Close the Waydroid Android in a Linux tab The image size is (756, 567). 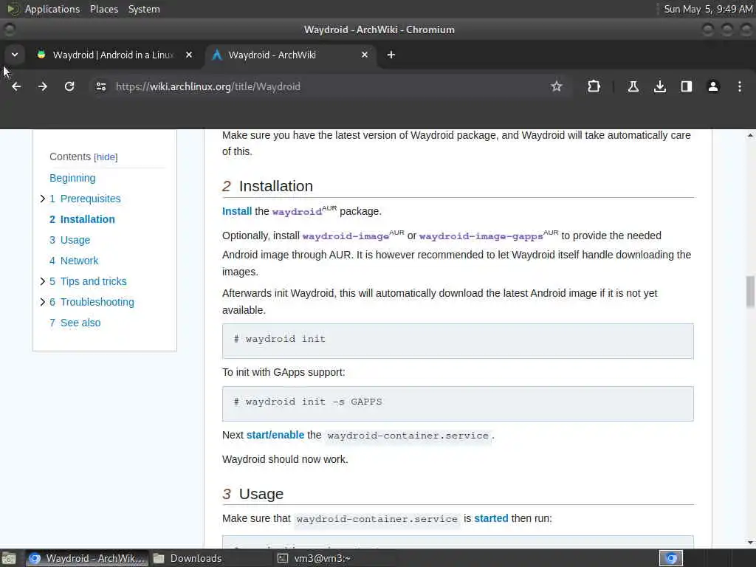(x=189, y=55)
